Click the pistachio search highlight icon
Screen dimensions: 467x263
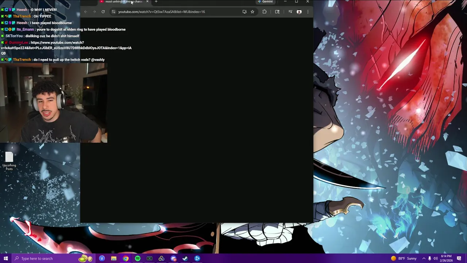(x=86, y=259)
